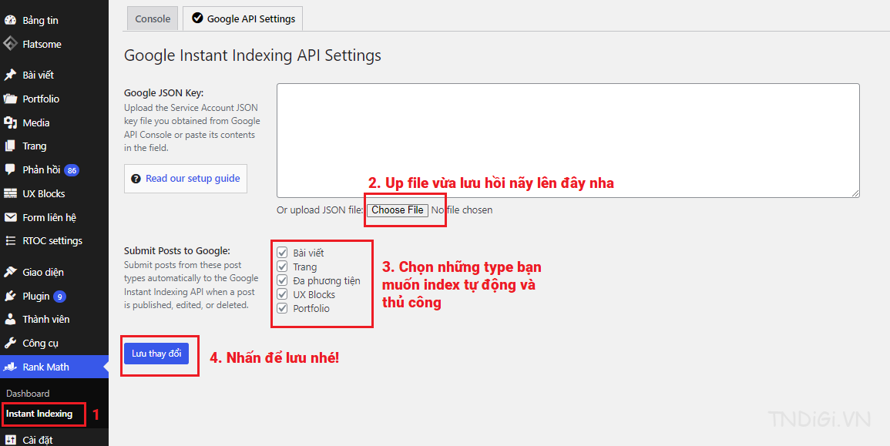Toggle the Bài viết post type checkbox
Image resolution: width=890 pixels, height=446 pixels.
click(x=282, y=253)
